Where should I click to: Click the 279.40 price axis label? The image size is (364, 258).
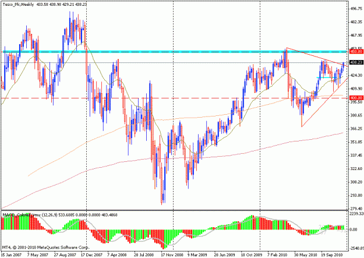[x=356, y=208]
